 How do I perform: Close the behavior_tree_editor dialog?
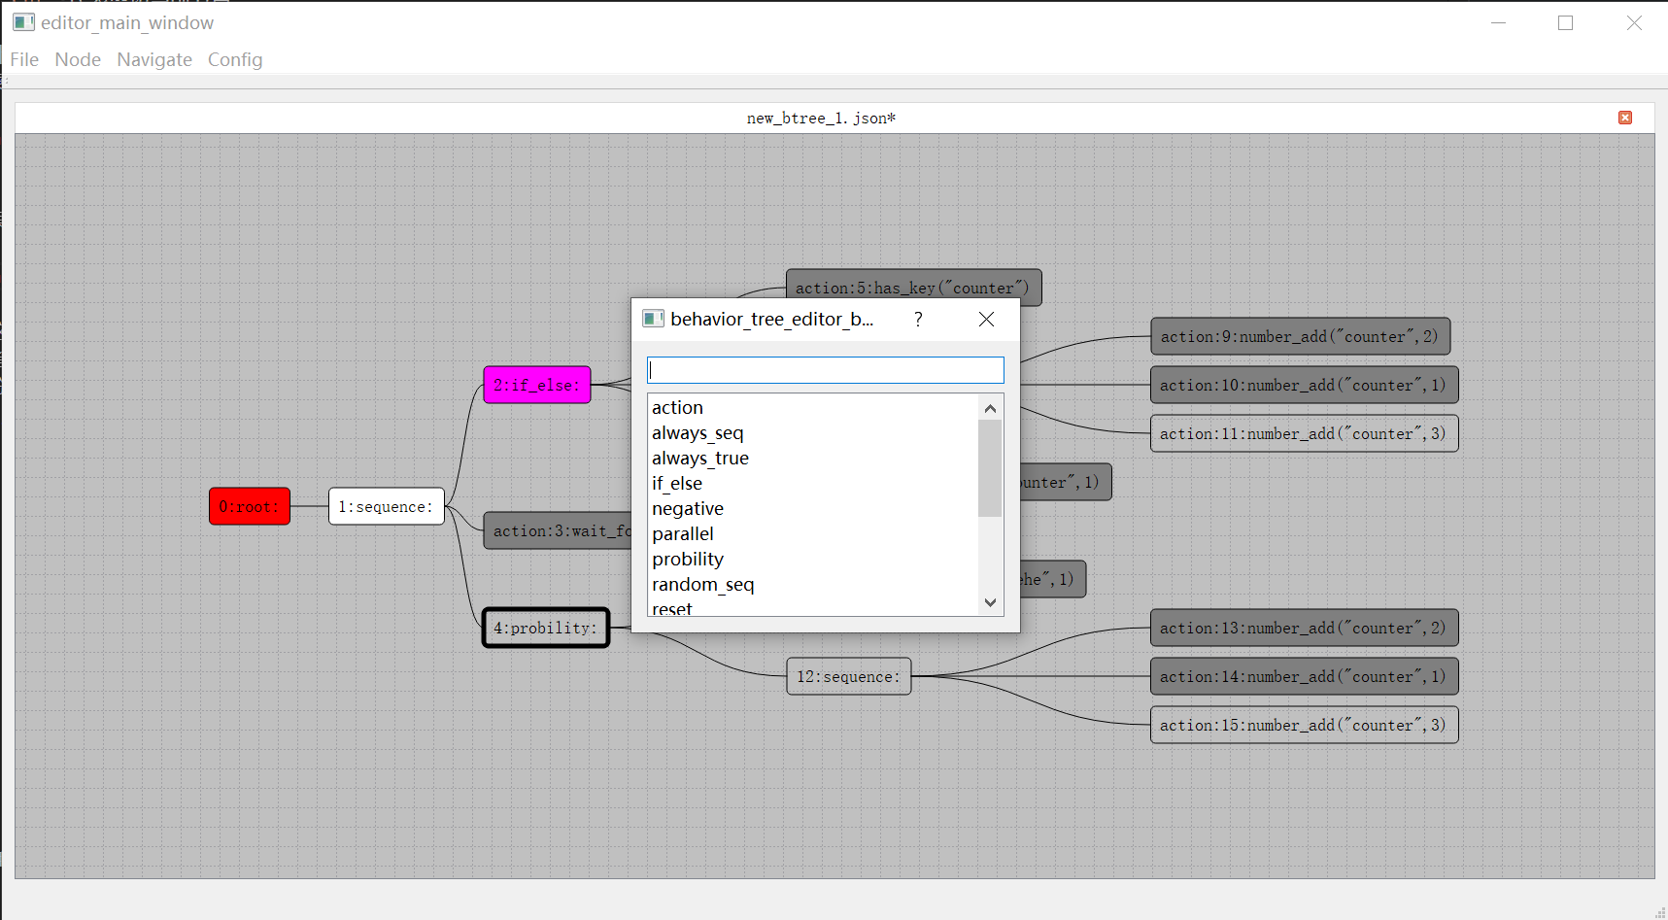[986, 320]
